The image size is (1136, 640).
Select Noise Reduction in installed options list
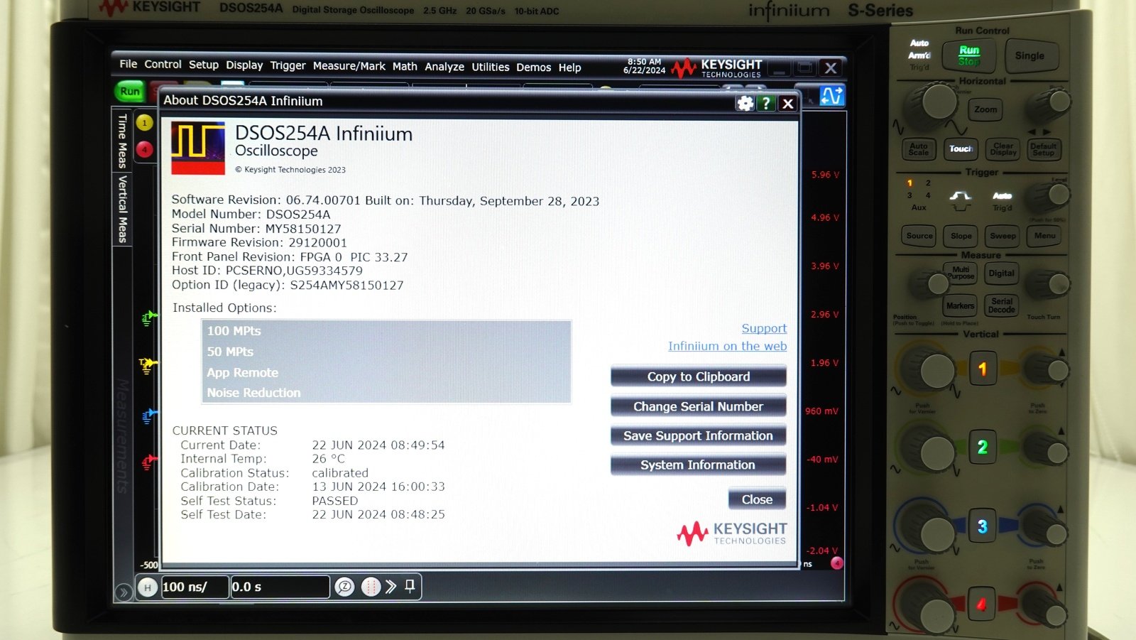(x=386, y=393)
